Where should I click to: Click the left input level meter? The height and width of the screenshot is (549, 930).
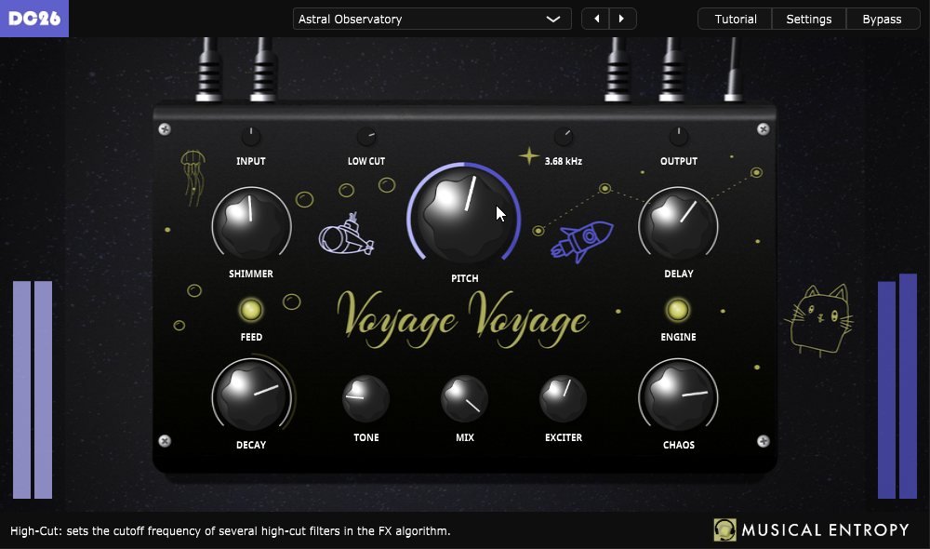click(x=33, y=390)
